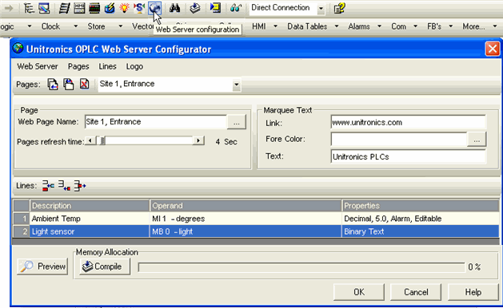The height and width of the screenshot is (308, 503).
Task: Close the Web Server Configurator window
Action: (x=493, y=49)
